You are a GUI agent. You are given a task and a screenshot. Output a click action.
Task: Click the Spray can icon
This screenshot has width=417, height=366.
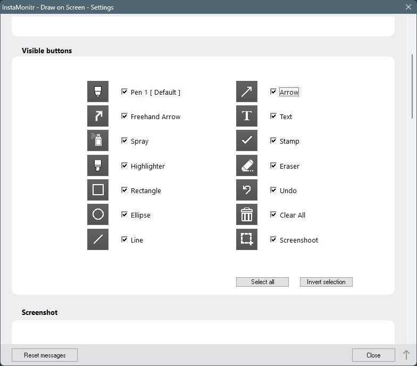pos(98,140)
